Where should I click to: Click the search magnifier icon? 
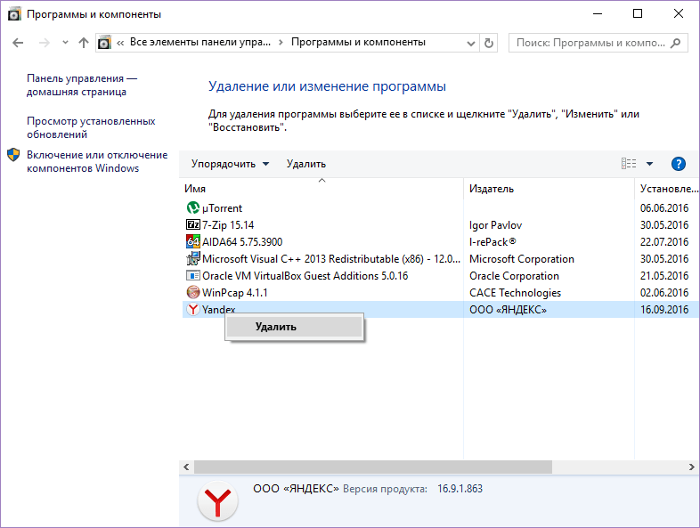coord(676,43)
